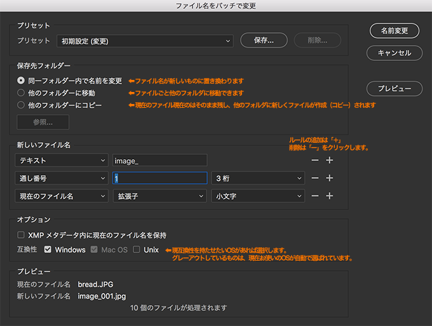Toggle the Windows compatibility checkbox

pos(48,249)
